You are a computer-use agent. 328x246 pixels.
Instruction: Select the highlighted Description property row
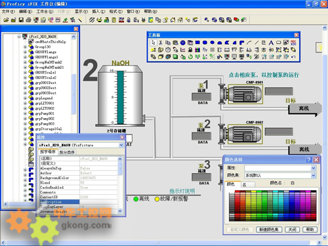click(x=79, y=202)
